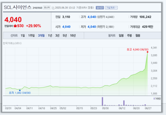The height and width of the screenshot is (115, 166).
Task: Switch to 일봉 candle chart
Action: pos(121,35)
